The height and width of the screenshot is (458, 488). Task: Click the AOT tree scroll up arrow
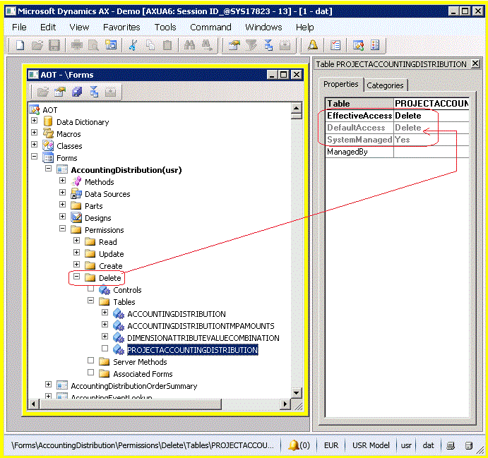(x=297, y=108)
